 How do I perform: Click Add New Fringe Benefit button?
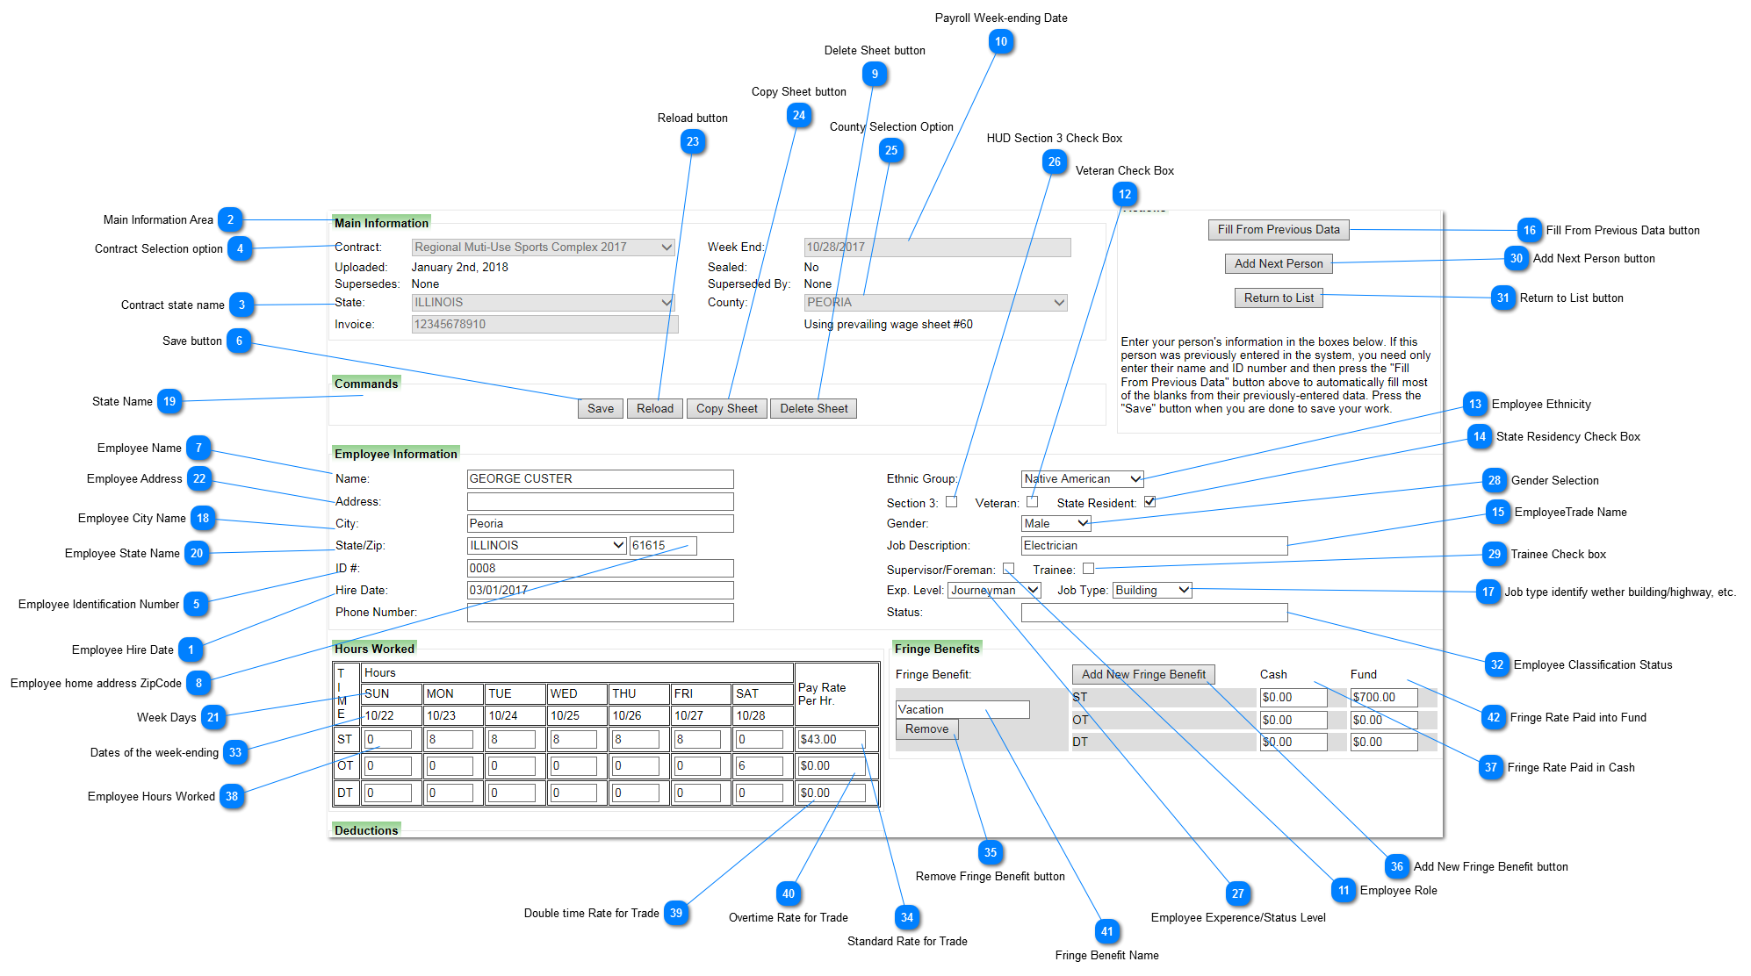click(x=1143, y=674)
